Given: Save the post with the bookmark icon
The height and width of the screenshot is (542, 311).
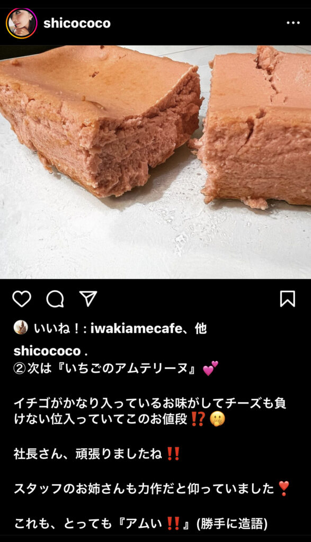Looking at the screenshot, I should (x=288, y=299).
